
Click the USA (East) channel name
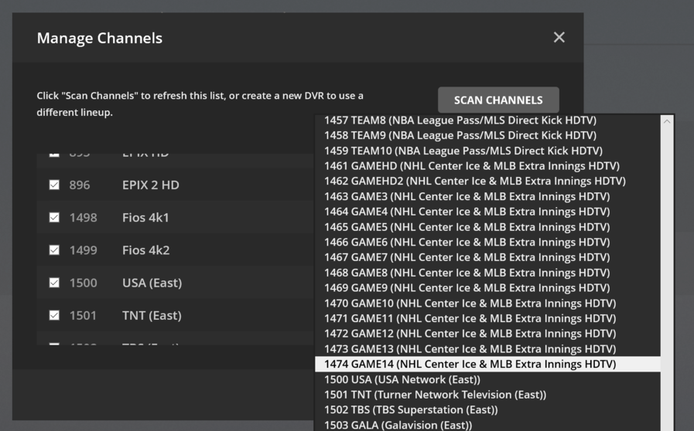point(152,283)
